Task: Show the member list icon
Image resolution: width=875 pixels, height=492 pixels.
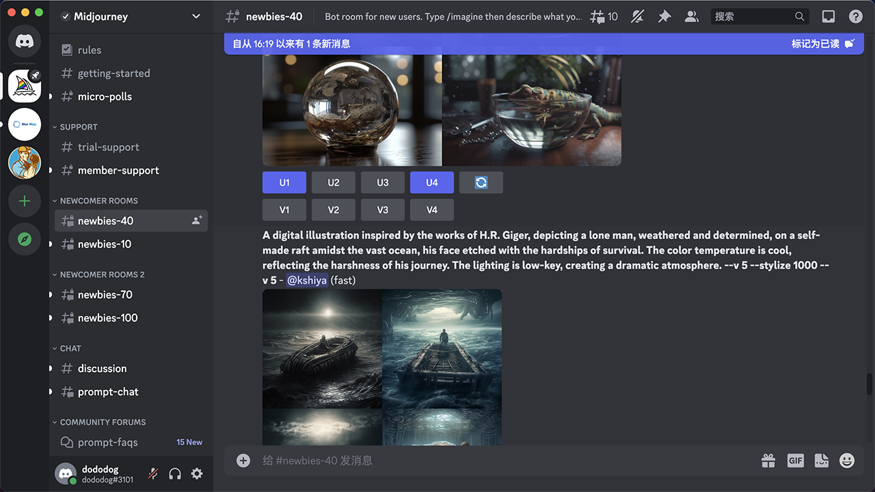Action: 692,16
